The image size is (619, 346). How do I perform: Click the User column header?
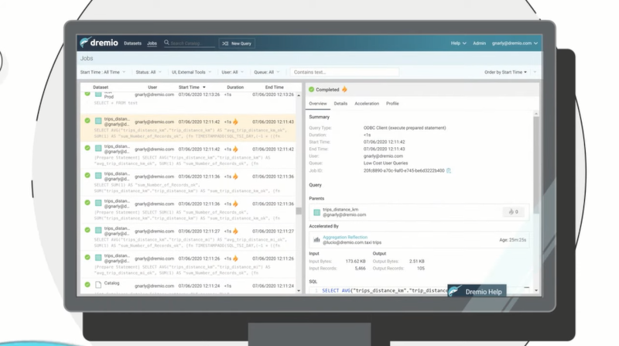click(152, 87)
